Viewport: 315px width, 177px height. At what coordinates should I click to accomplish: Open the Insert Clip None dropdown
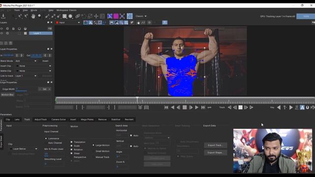pos(33,66)
